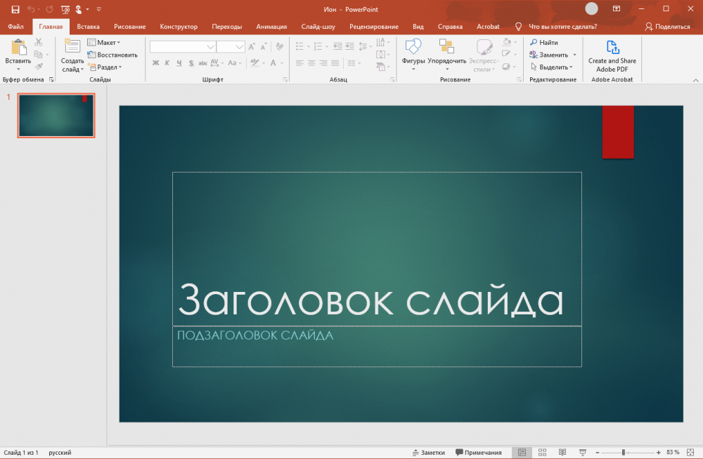Toggle the Comments (Примечания) pane
Image resolution: width=703 pixels, height=459 pixels.
click(x=479, y=452)
